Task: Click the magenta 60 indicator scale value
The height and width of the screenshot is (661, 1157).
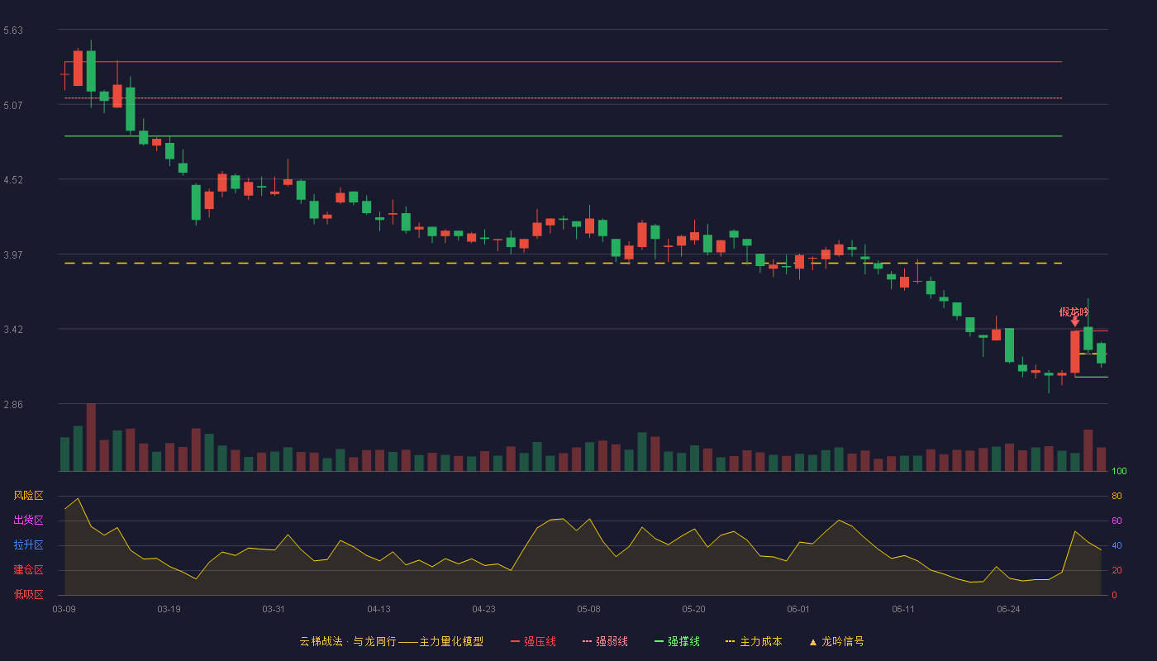Action: click(1117, 521)
